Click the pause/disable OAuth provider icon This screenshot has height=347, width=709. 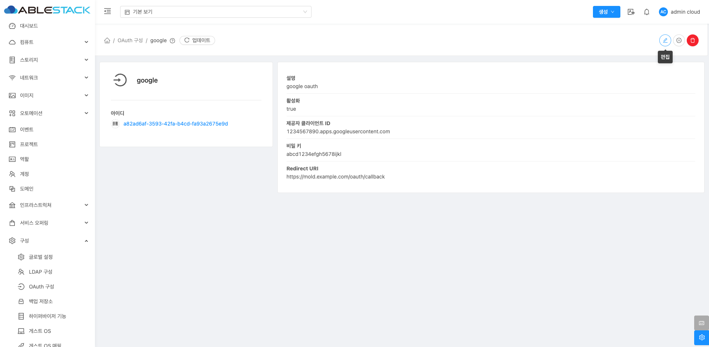point(679,40)
